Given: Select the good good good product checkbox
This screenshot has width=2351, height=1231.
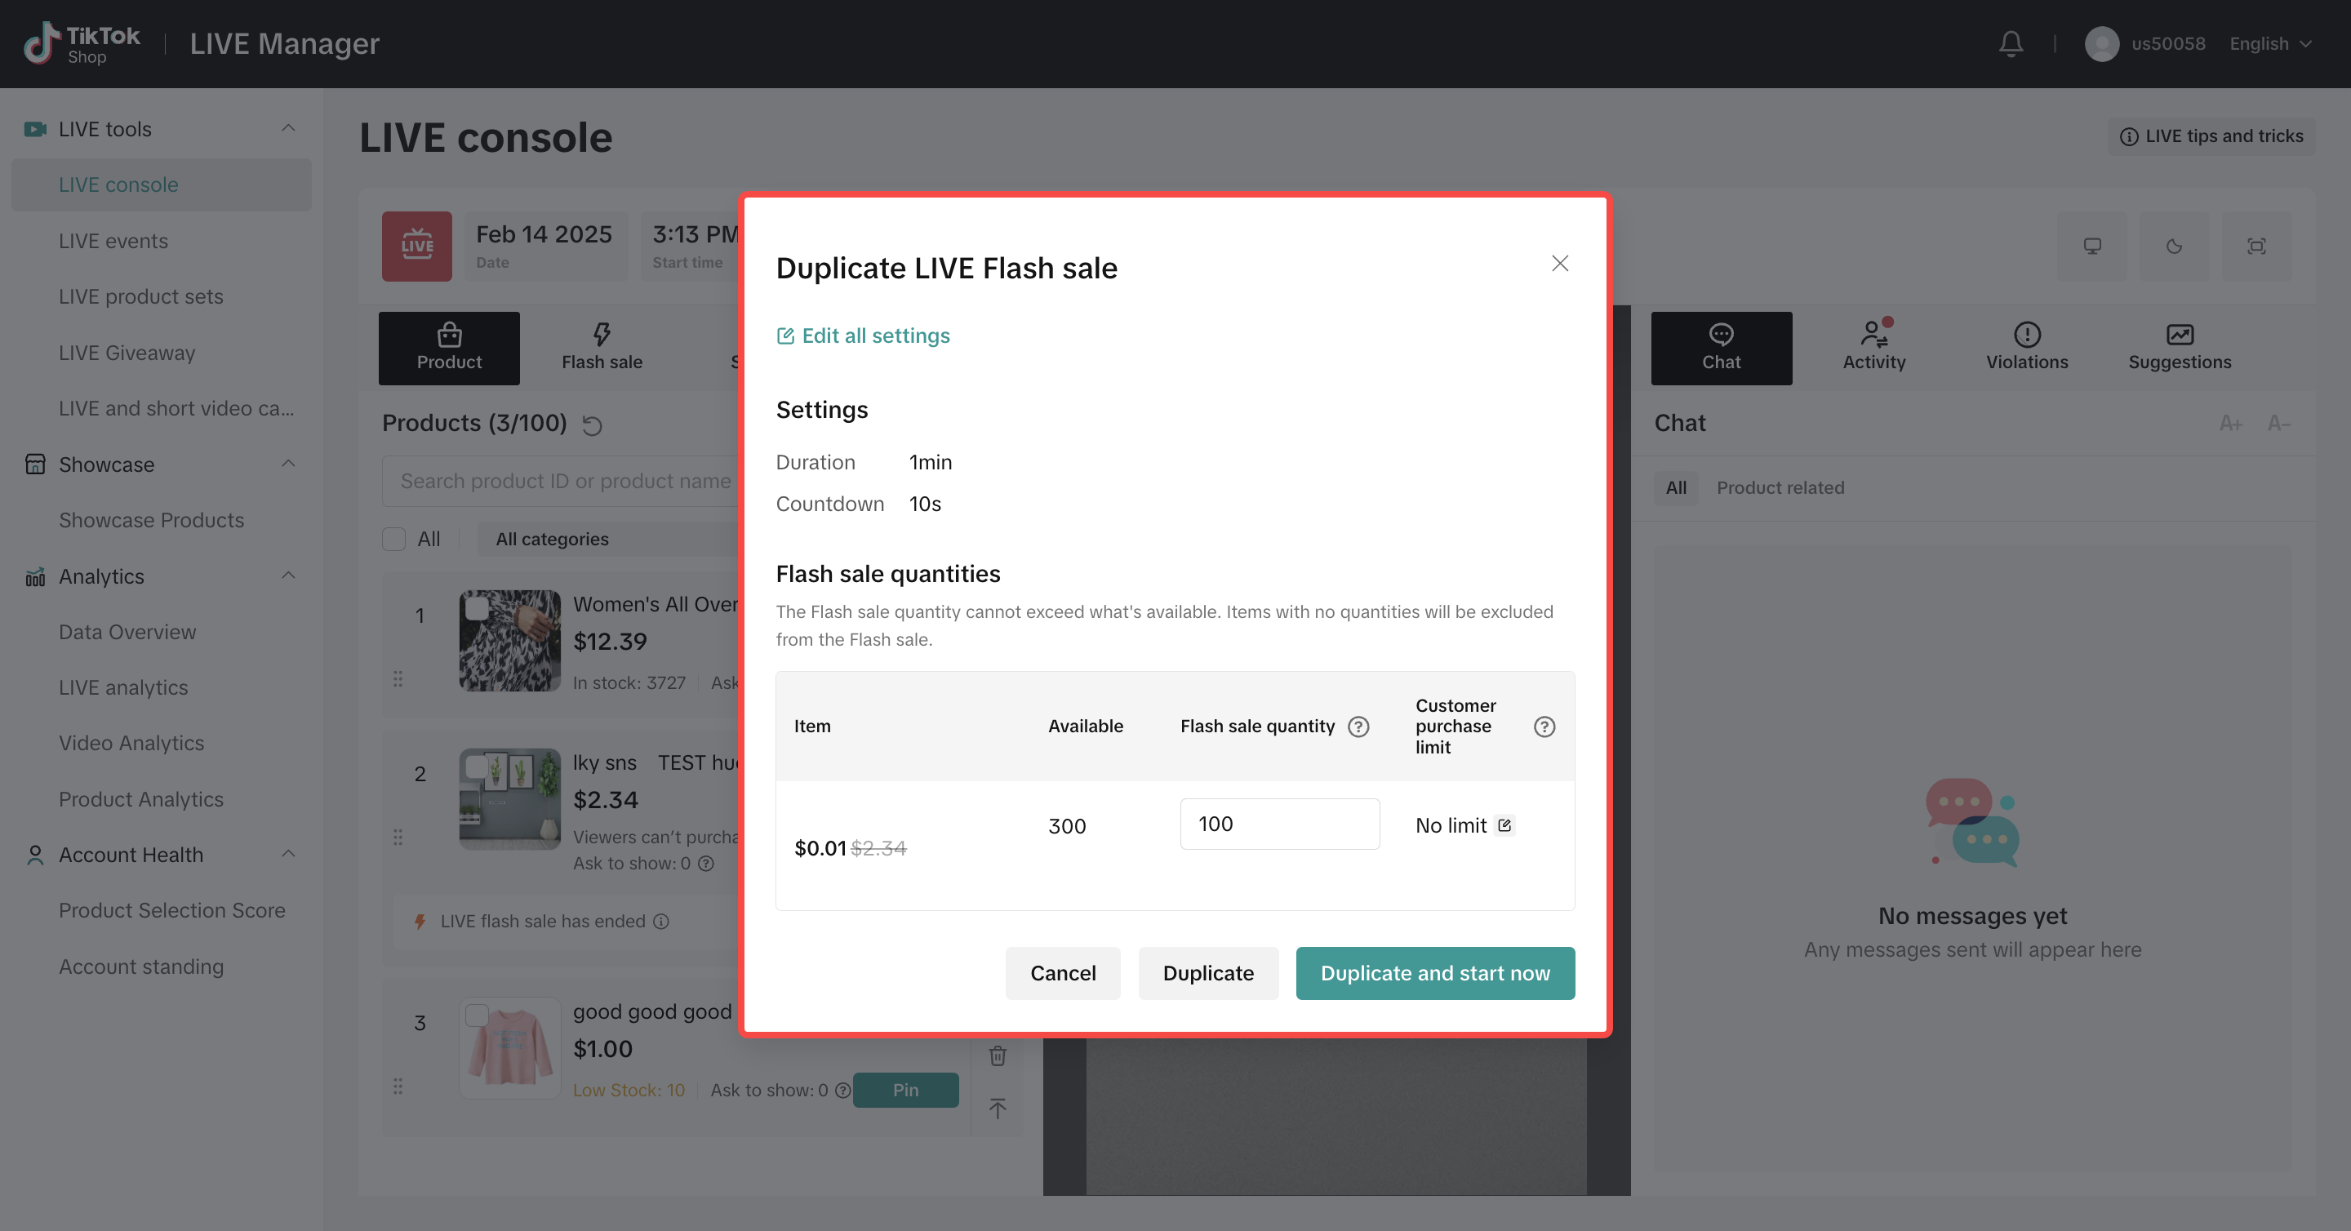Looking at the screenshot, I should 477,1015.
